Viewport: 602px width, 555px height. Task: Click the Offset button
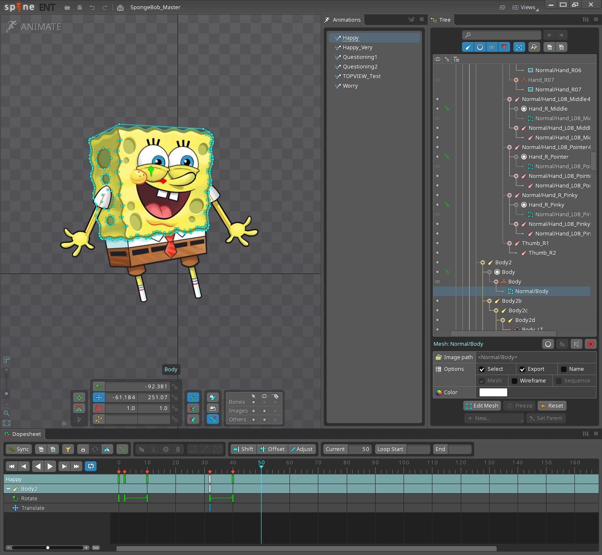272,449
